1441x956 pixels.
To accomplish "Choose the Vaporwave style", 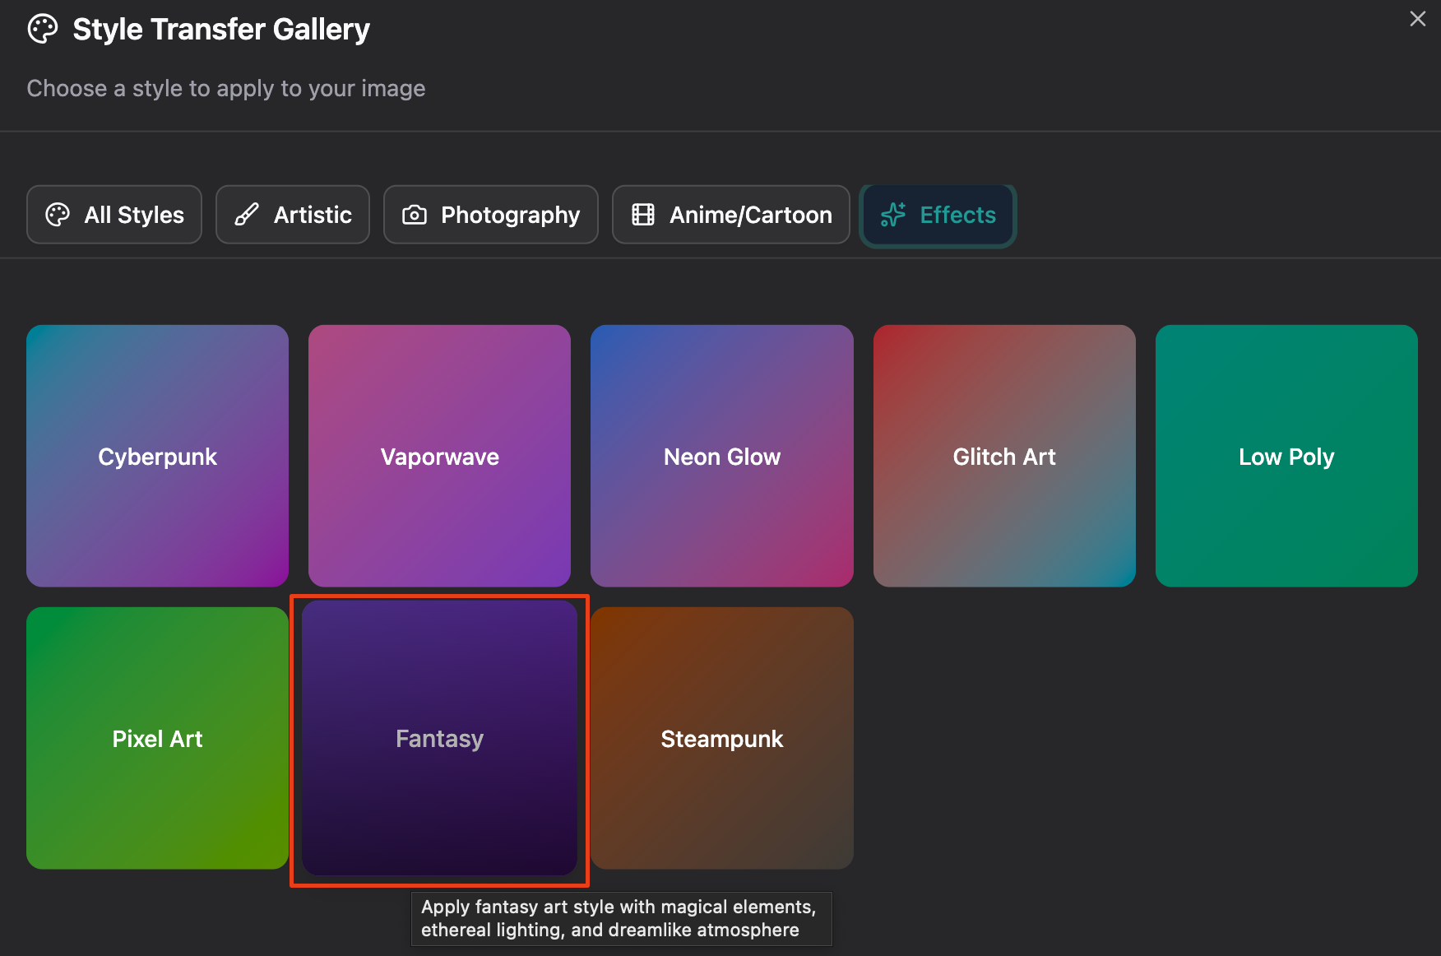I will pyautogui.click(x=439, y=456).
